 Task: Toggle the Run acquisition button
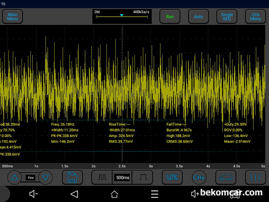(x=170, y=17)
